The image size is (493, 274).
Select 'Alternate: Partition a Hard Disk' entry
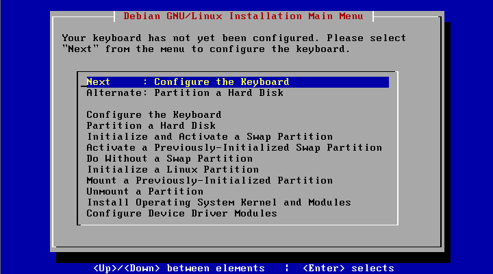point(185,93)
